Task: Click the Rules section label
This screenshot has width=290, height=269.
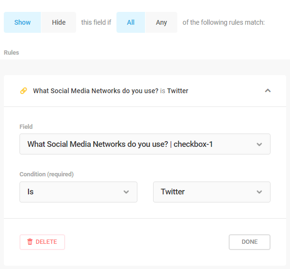Action: [x=11, y=52]
